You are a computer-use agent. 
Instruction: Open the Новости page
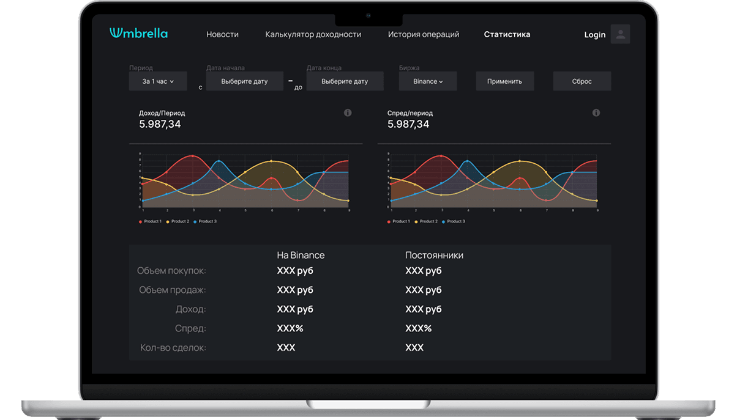click(x=222, y=35)
